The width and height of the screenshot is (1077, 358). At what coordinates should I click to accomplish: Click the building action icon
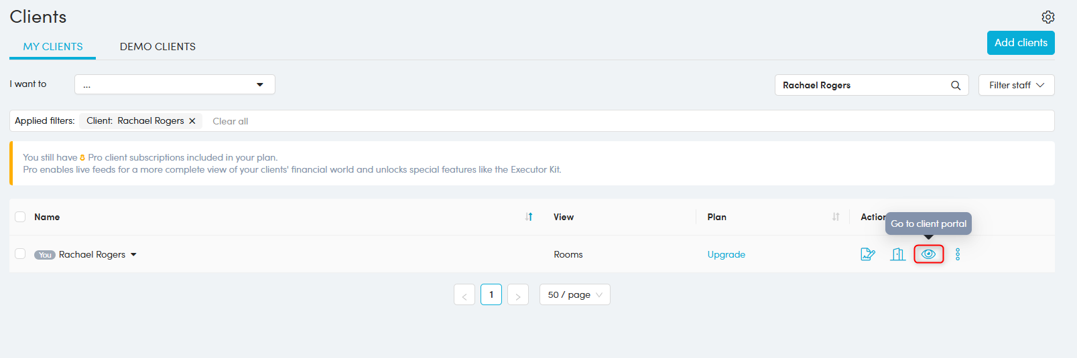tap(898, 254)
